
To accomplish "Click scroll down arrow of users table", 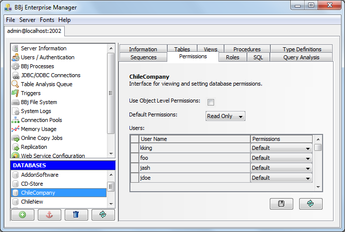I will point(318,187).
